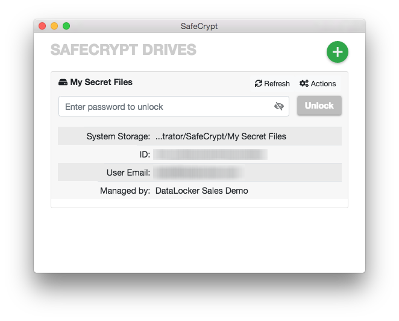Click DataLocker Sales Demo text
The image size is (399, 321).
(201, 191)
